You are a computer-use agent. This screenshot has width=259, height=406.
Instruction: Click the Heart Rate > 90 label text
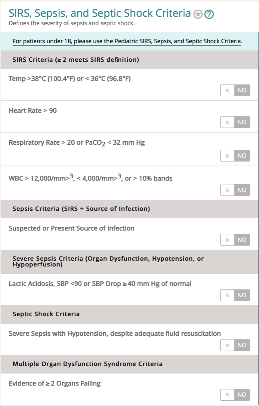coord(33,110)
